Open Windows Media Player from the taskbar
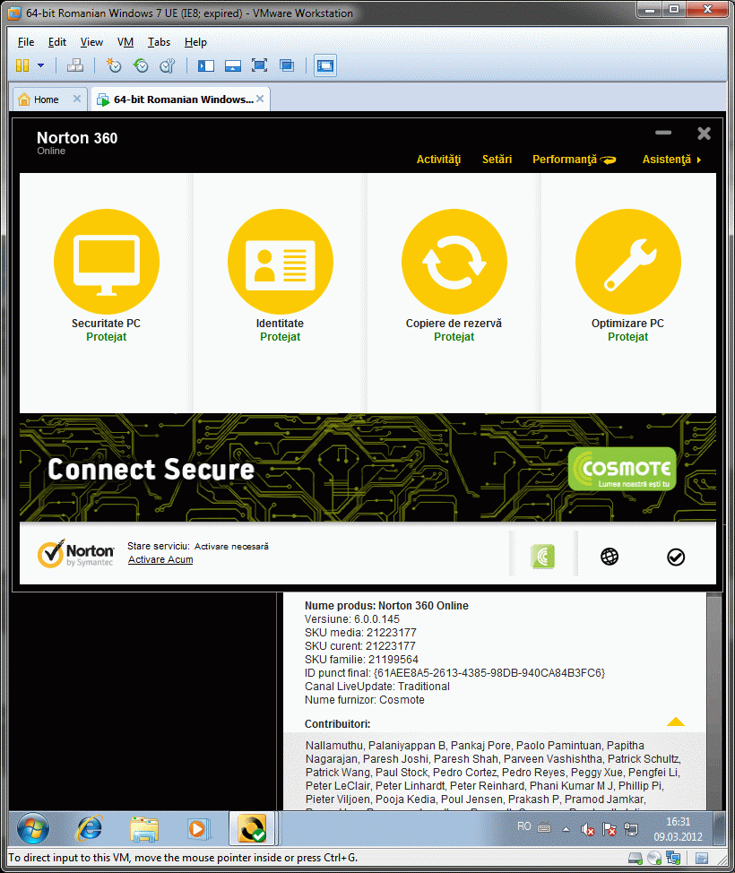 tap(198, 828)
